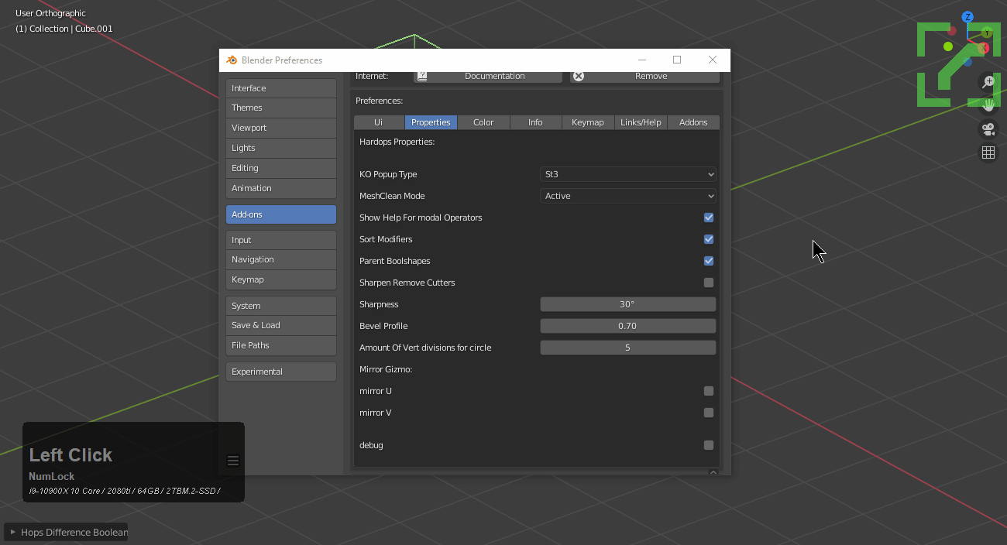The width and height of the screenshot is (1007, 545).
Task: Disable Show Help For modal Operators checkbox
Action: click(x=708, y=218)
